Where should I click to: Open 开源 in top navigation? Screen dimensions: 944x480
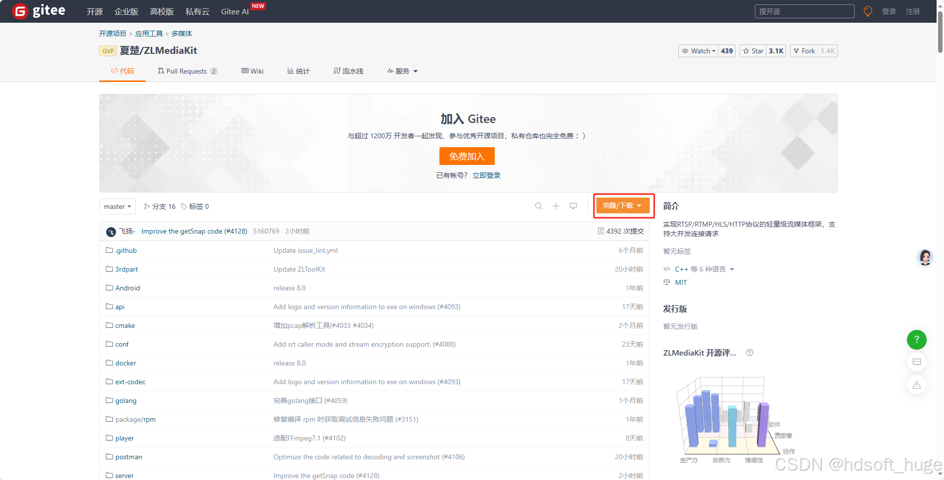click(95, 11)
